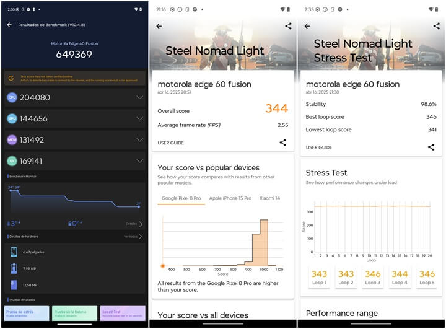Select overall score value 344
The width and height of the screenshot is (446, 329).
click(276, 108)
